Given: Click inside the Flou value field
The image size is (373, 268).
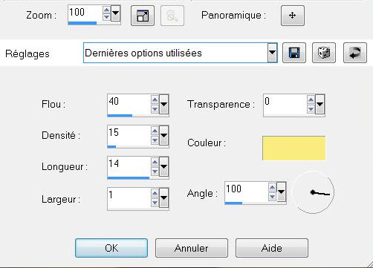Looking at the screenshot, I should pyautogui.click(x=129, y=104).
